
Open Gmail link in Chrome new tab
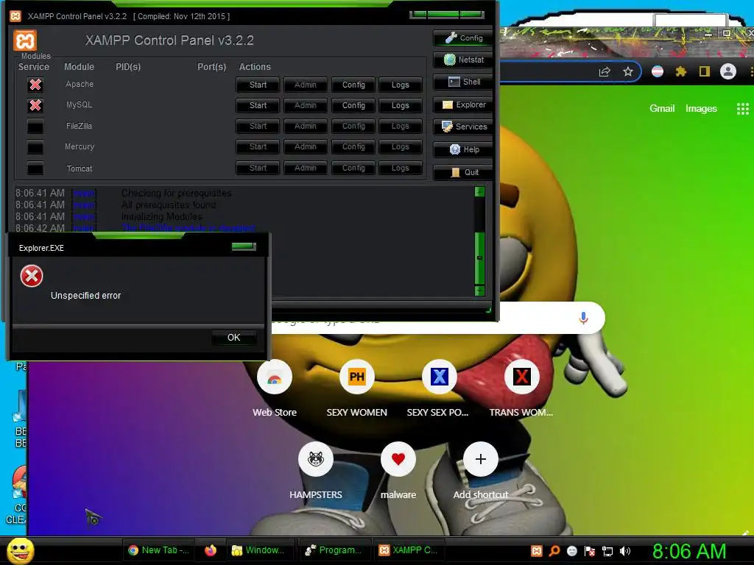(662, 109)
